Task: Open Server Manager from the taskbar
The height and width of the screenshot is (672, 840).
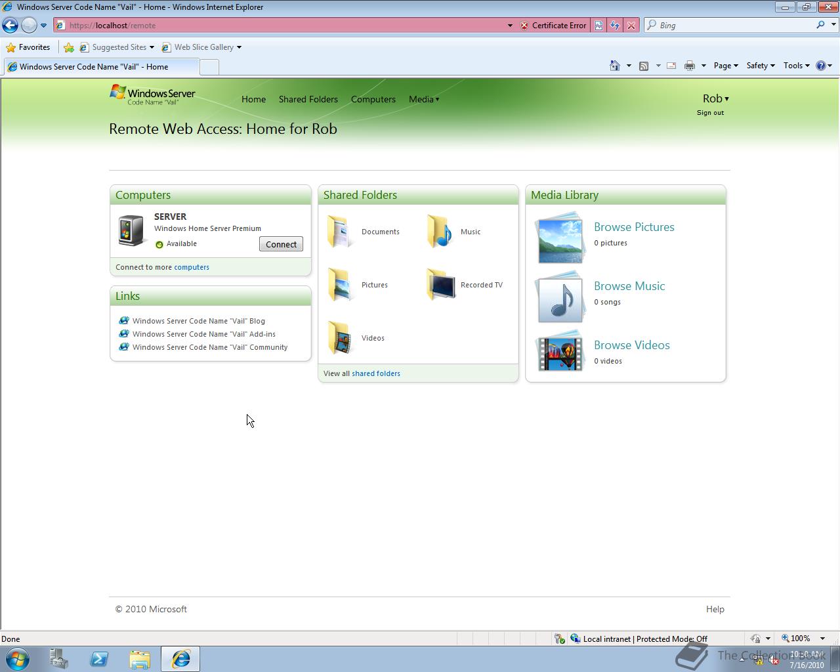Action: pos(58,659)
